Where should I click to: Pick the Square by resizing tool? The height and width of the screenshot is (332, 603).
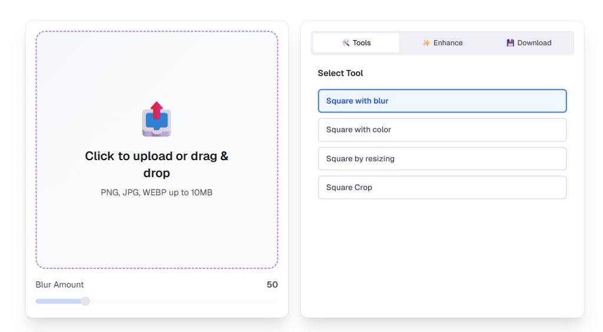tap(442, 159)
